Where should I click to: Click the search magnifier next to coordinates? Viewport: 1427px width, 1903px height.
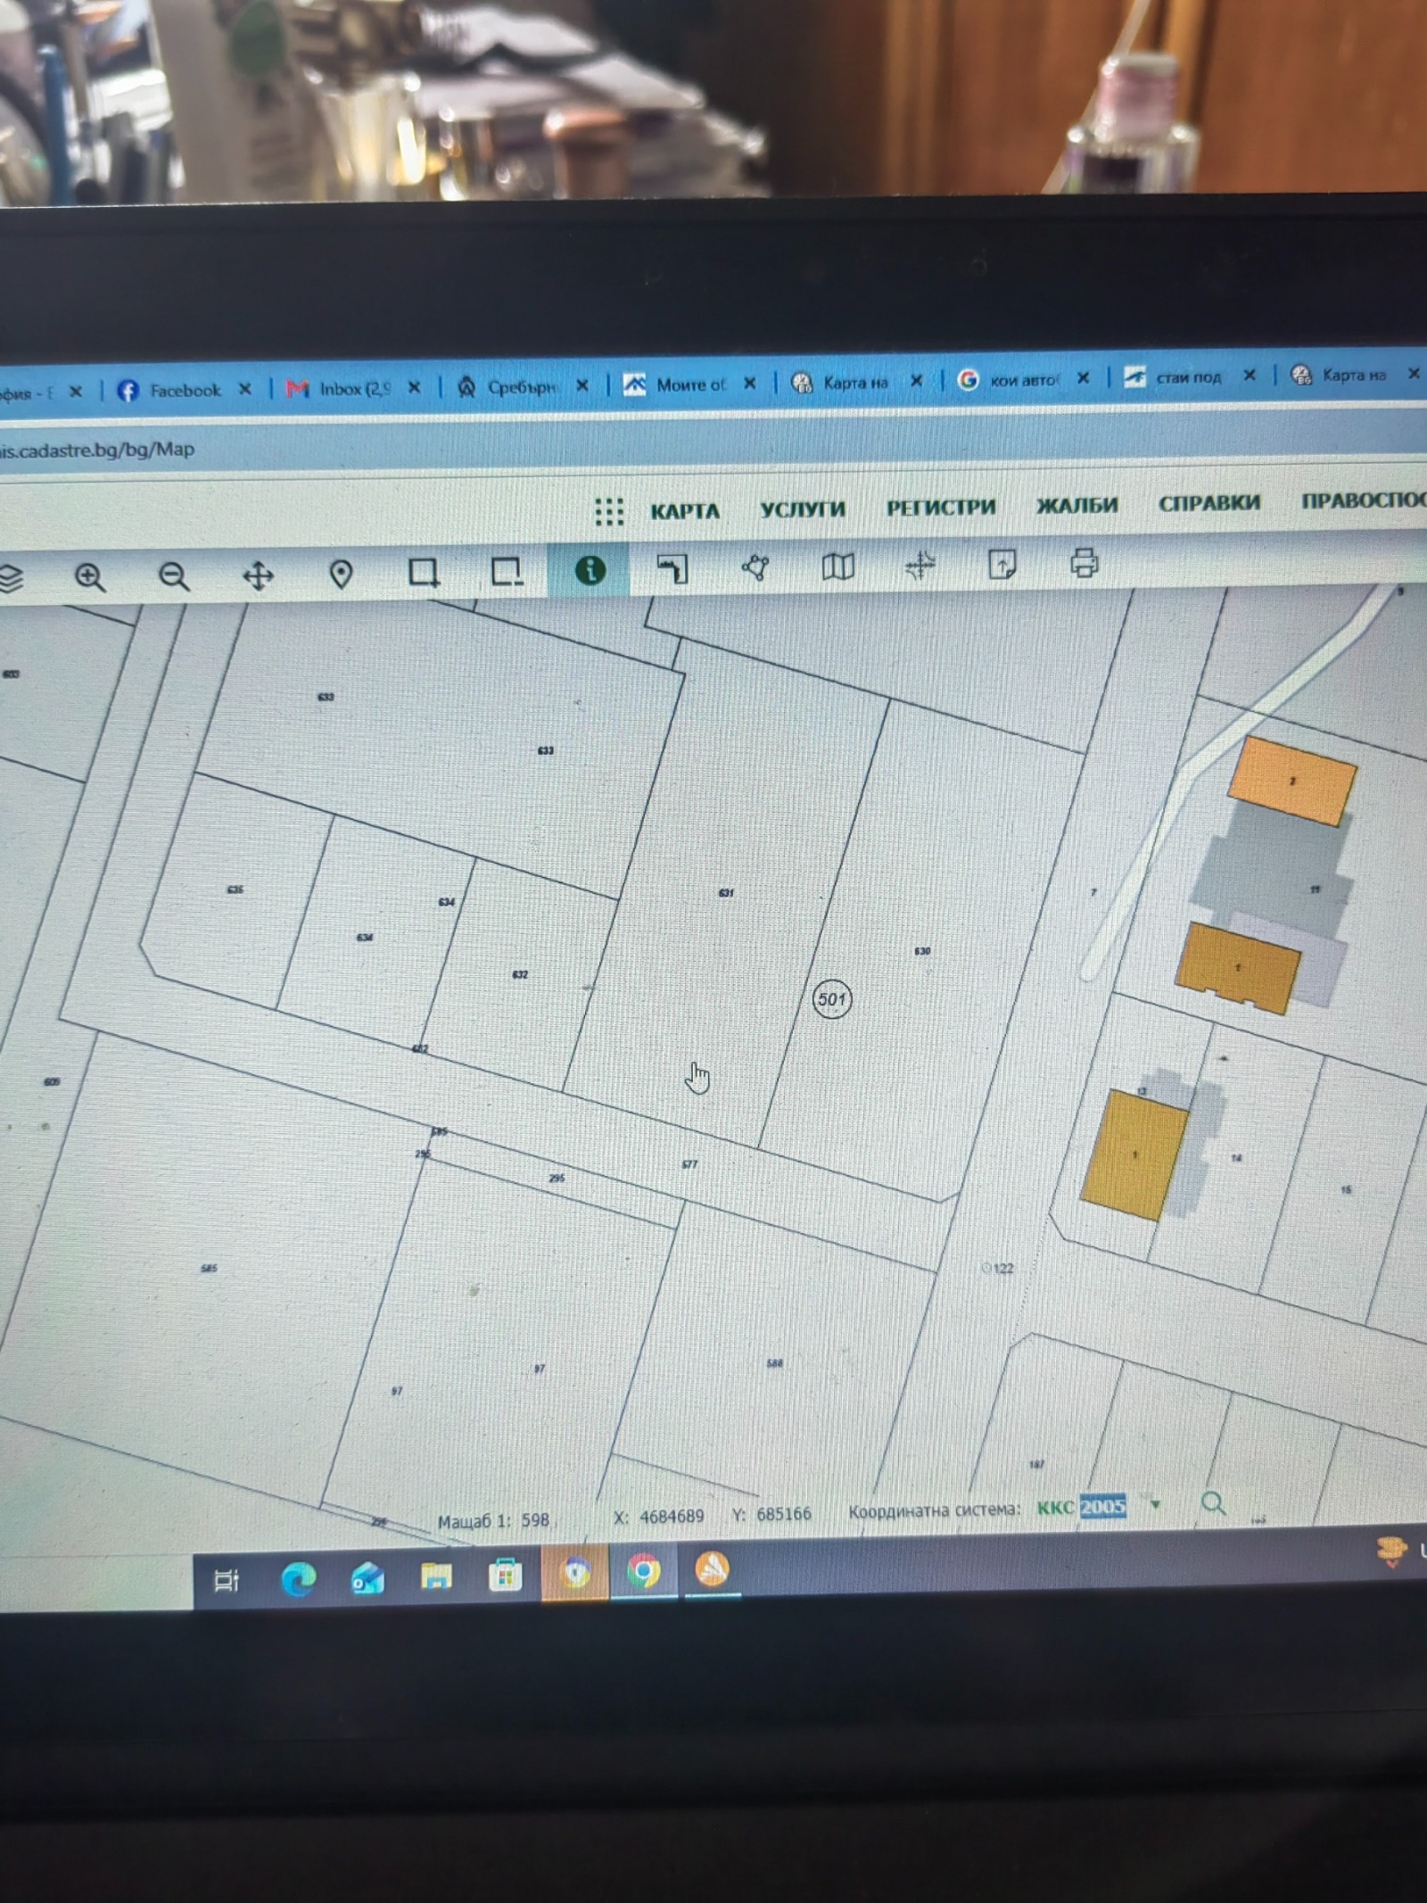1213,1503
